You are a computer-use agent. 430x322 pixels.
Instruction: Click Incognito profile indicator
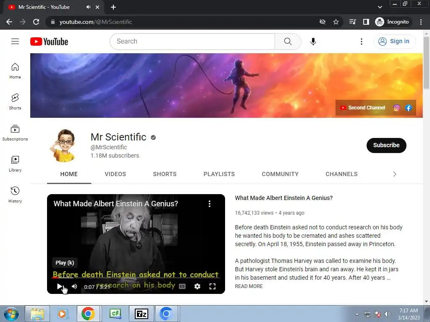(x=392, y=22)
